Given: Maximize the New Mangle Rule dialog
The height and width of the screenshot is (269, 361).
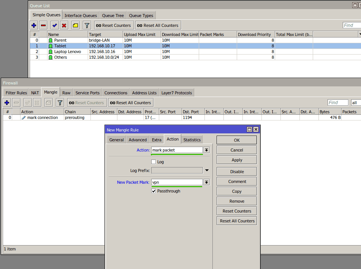Looking at the screenshot, I should pyautogui.click(x=249, y=130).
